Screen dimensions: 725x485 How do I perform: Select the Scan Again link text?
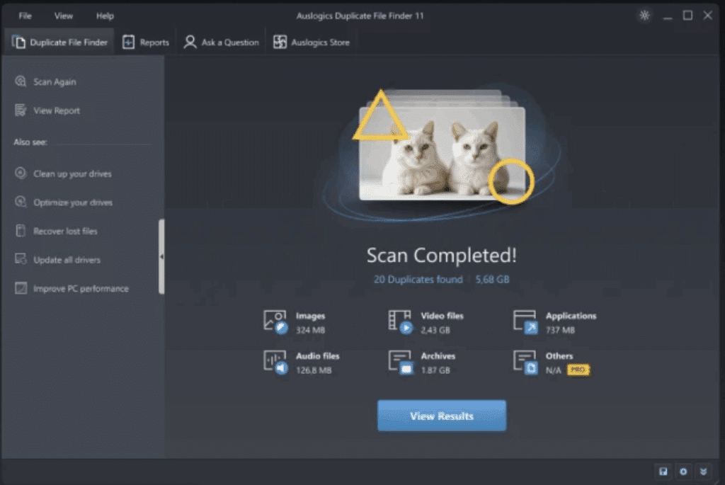pos(55,82)
